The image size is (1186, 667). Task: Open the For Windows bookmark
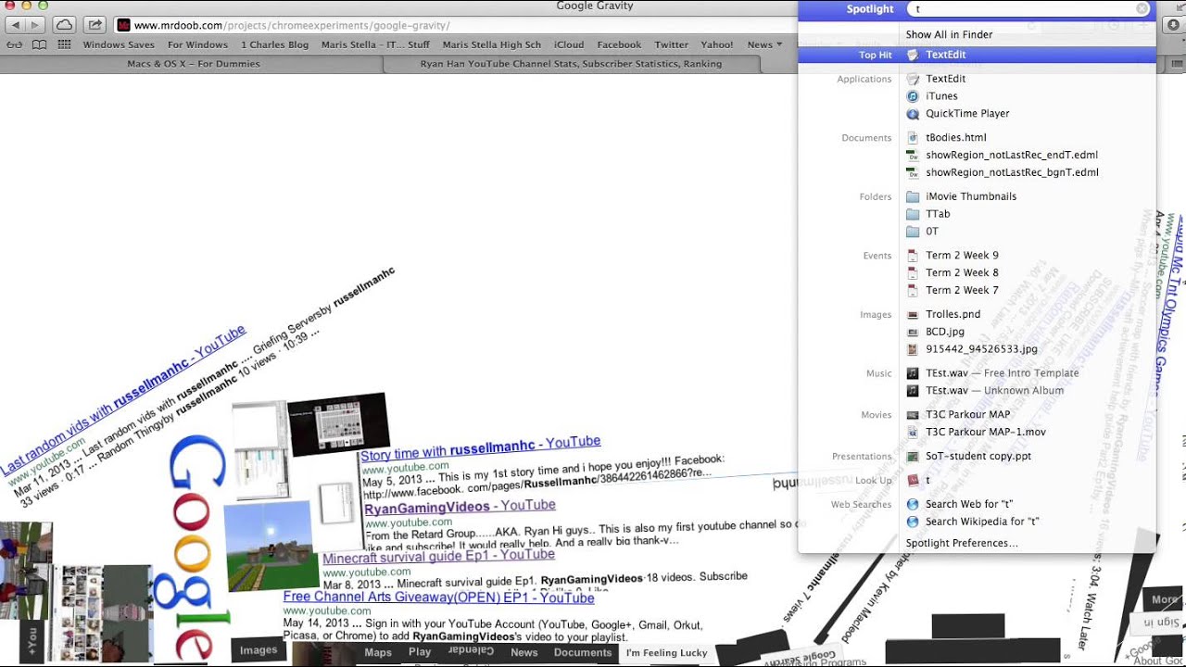[x=197, y=44]
